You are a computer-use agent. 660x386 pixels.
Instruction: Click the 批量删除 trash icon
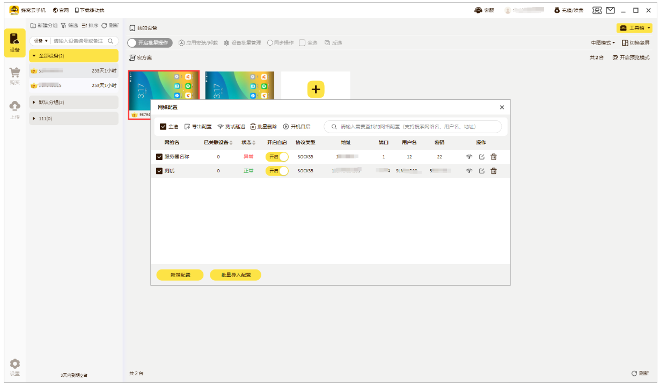pos(253,127)
